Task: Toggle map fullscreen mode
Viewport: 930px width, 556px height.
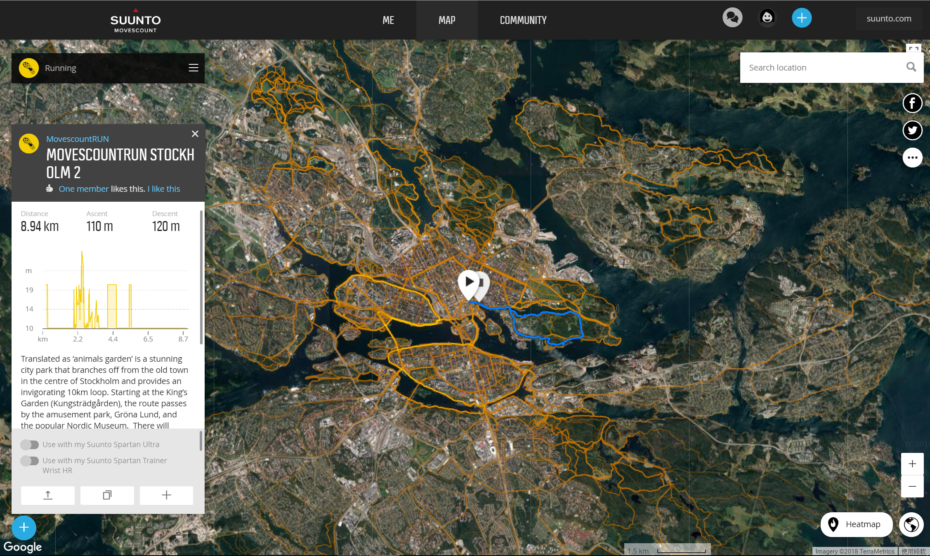Action: click(x=913, y=48)
